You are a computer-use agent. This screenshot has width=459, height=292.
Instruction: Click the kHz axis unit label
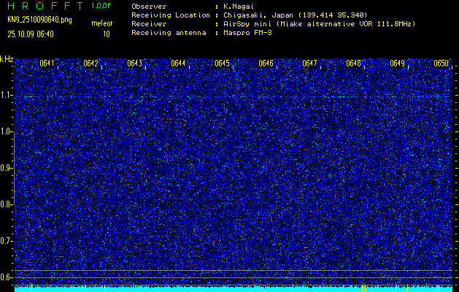7,59
